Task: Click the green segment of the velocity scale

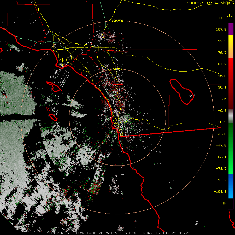Action: pos(231,148)
